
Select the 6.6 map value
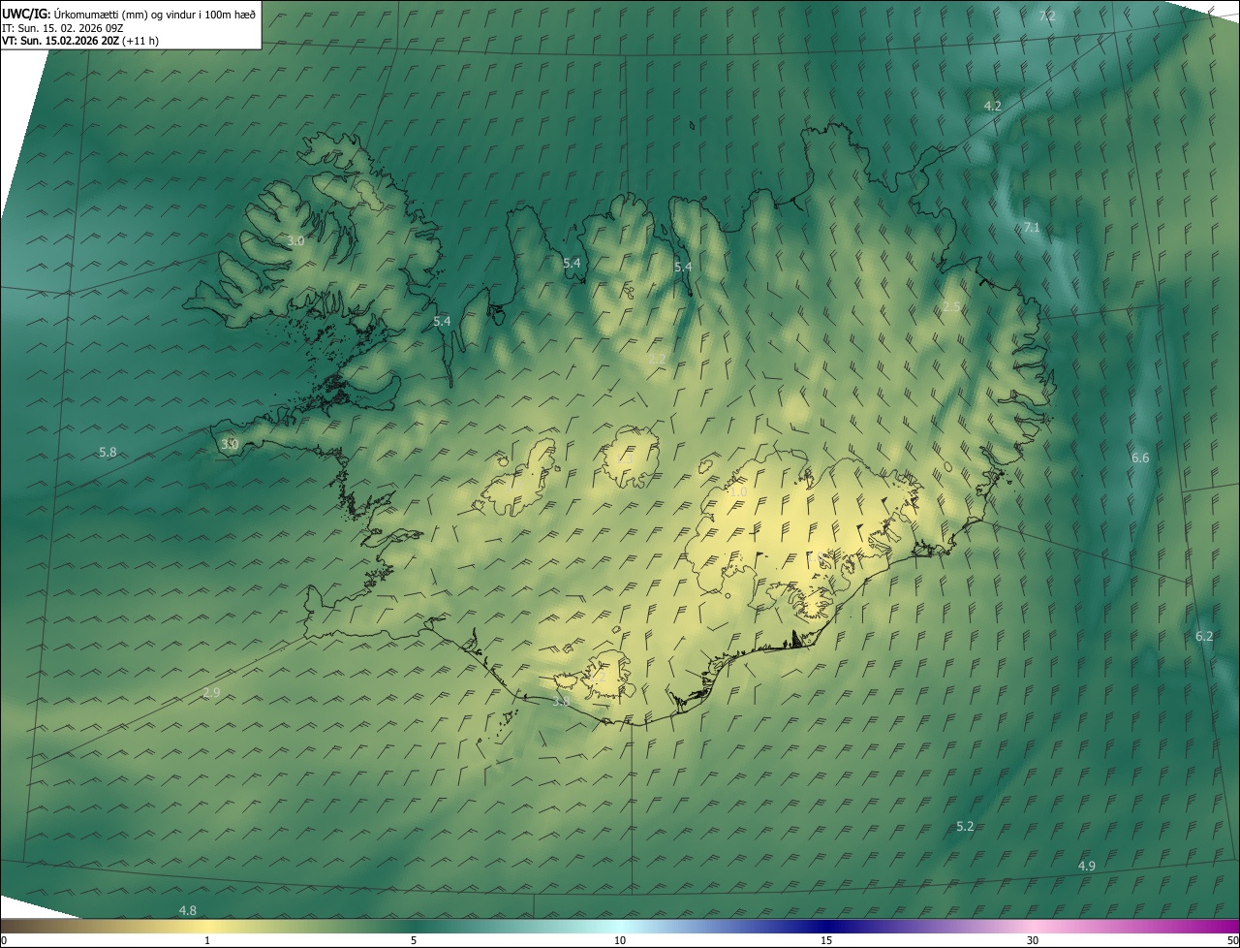1140,458
